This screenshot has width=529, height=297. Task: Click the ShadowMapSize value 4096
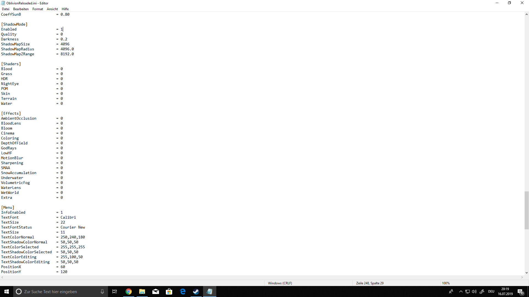coord(65,44)
